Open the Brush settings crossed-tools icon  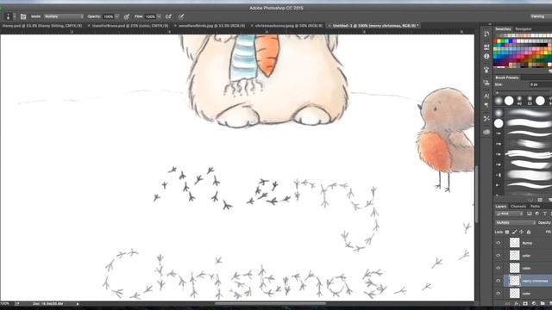click(x=486, y=119)
